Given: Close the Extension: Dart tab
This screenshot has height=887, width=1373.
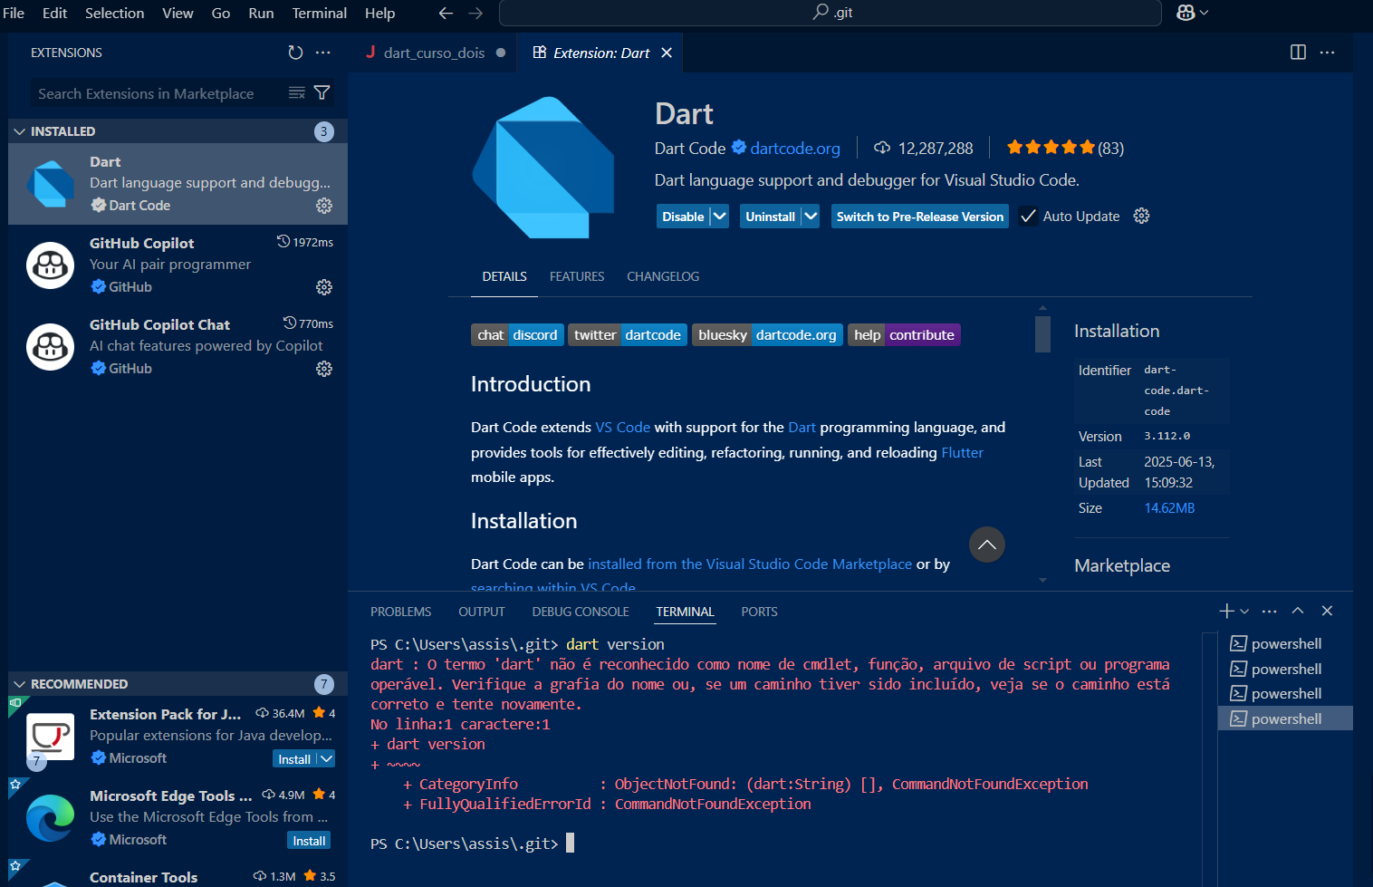Looking at the screenshot, I should click(667, 53).
